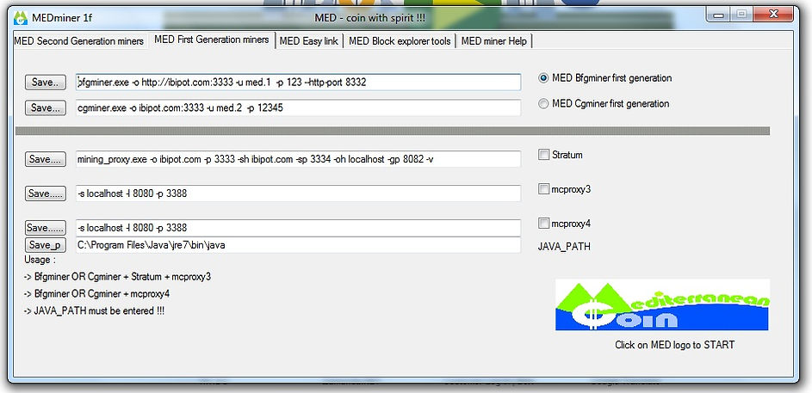Image resolution: width=812 pixels, height=393 pixels.
Task: Enable the mcproxy3 checkbox
Action: (543, 189)
